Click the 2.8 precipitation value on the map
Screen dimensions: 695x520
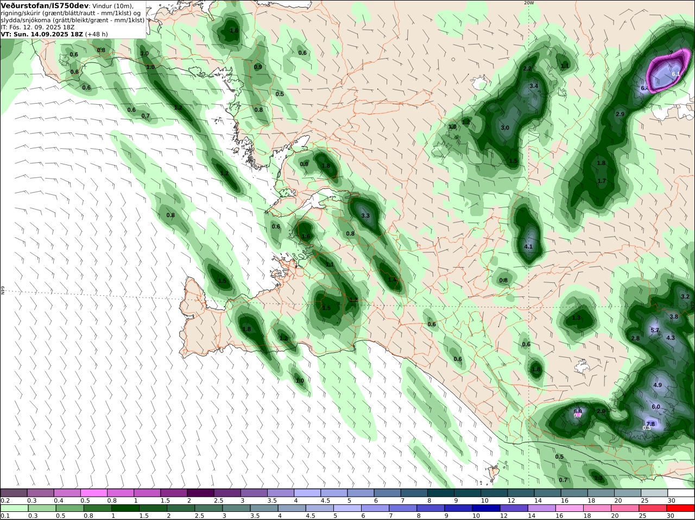pyautogui.click(x=635, y=339)
